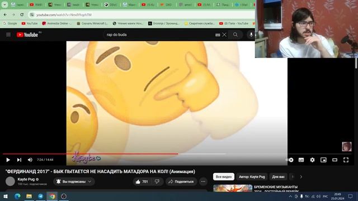
Task: Reload the page
Action: click(x=22, y=15)
